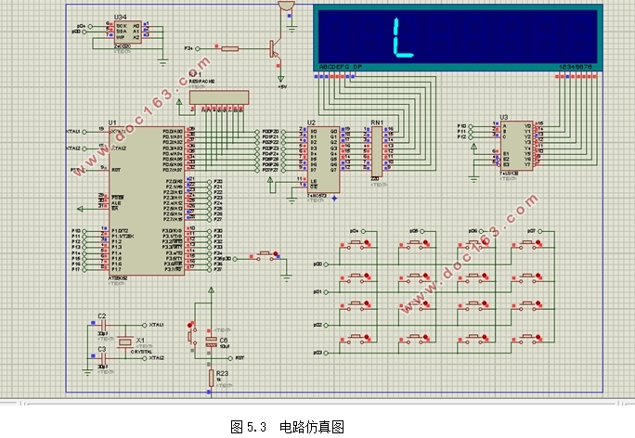Select the U1 AT89C52 microcontroller chip

147,200
